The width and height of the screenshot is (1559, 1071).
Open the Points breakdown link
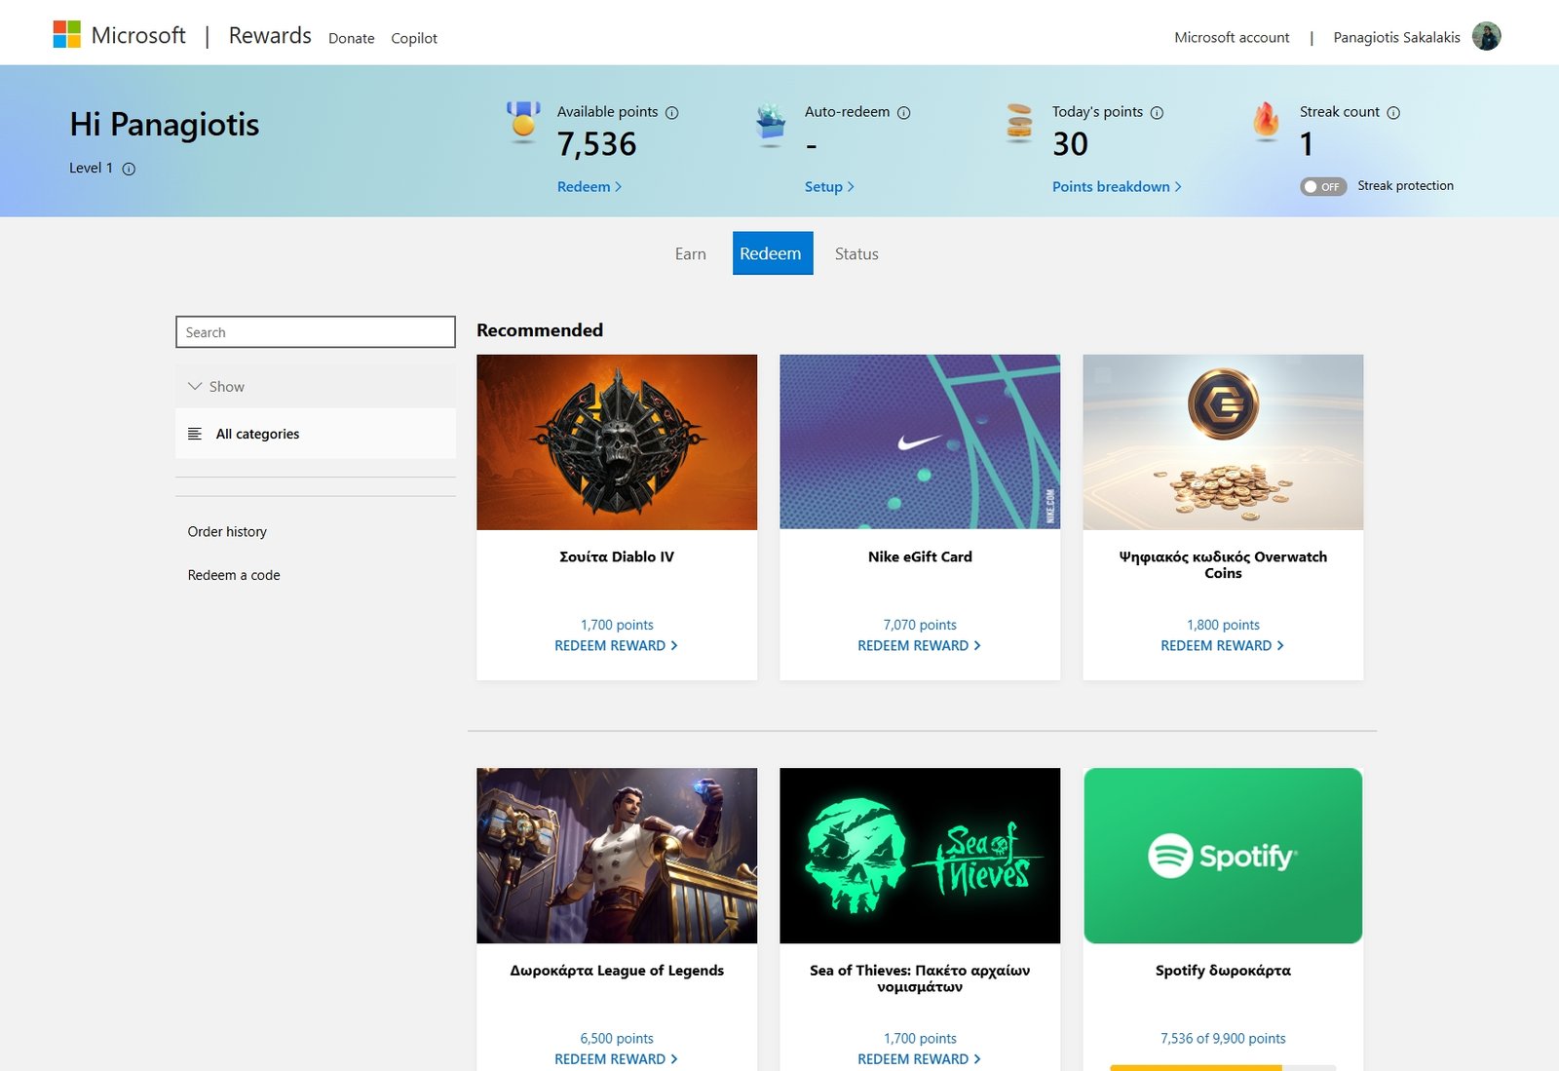(x=1117, y=186)
